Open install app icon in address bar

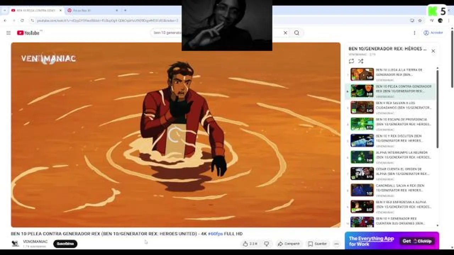pos(412,21)
